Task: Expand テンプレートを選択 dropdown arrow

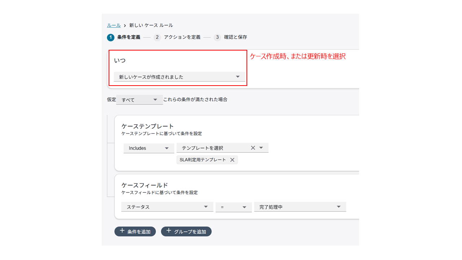Action: pyautogui.click(x=261, y=148)
